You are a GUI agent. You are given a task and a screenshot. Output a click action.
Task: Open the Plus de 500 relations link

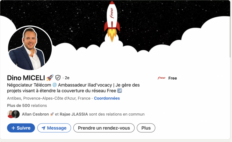click(27, 105)
